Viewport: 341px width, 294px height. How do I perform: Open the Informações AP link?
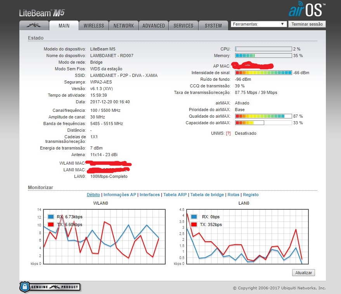[119, 195]
